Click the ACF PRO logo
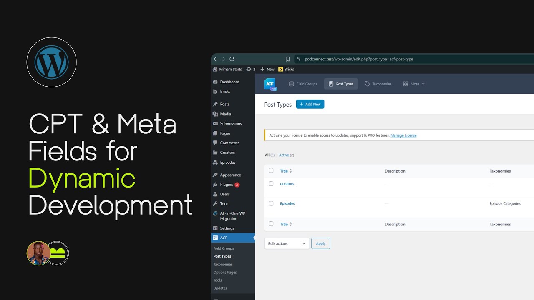534x300 pixels. 271,84
